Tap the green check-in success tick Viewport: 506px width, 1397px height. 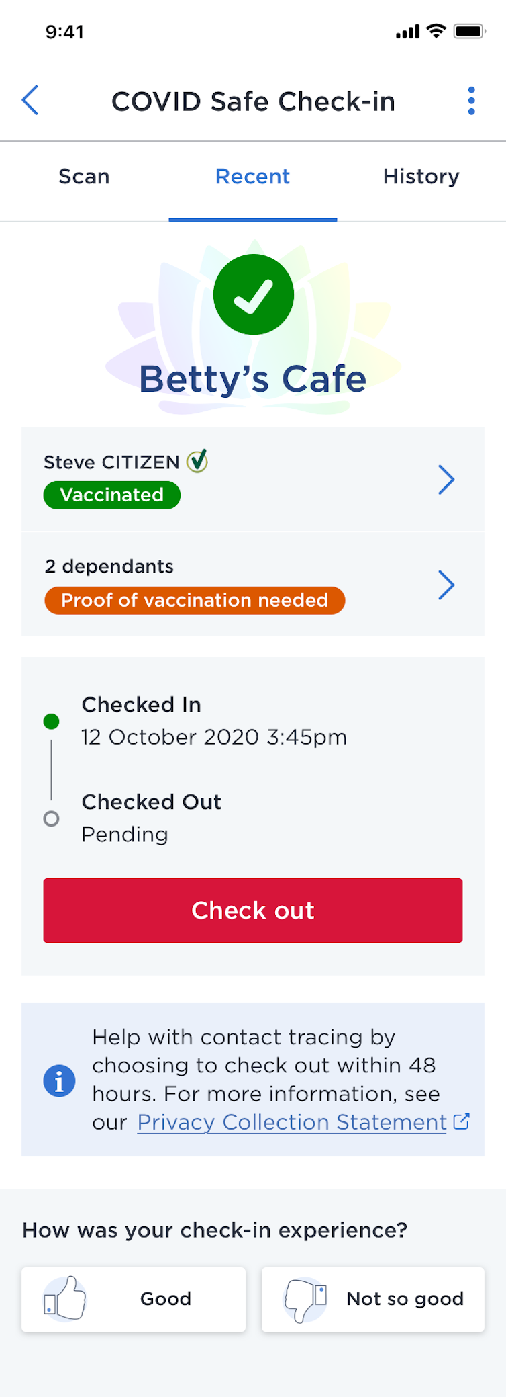(254, 294)
